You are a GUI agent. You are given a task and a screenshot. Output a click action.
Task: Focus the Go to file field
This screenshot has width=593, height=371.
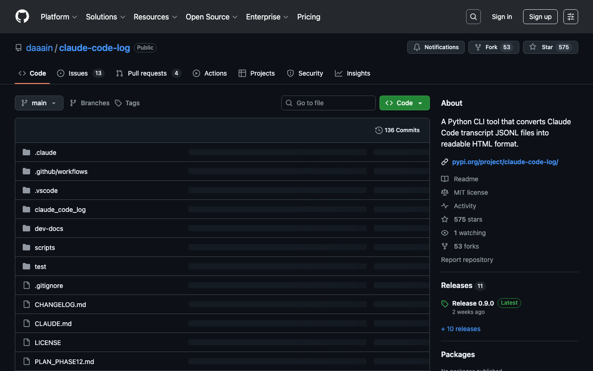(328, 103)
